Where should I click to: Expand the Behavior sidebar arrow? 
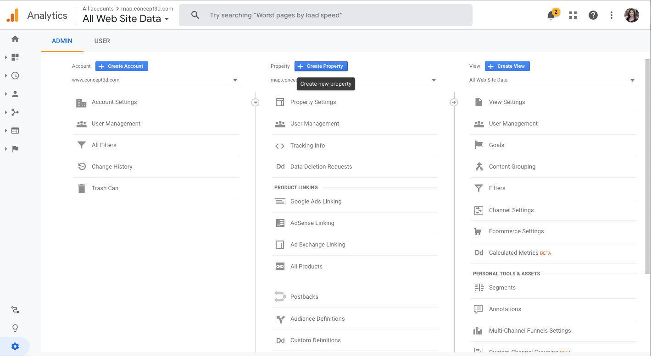pos(6,131)
